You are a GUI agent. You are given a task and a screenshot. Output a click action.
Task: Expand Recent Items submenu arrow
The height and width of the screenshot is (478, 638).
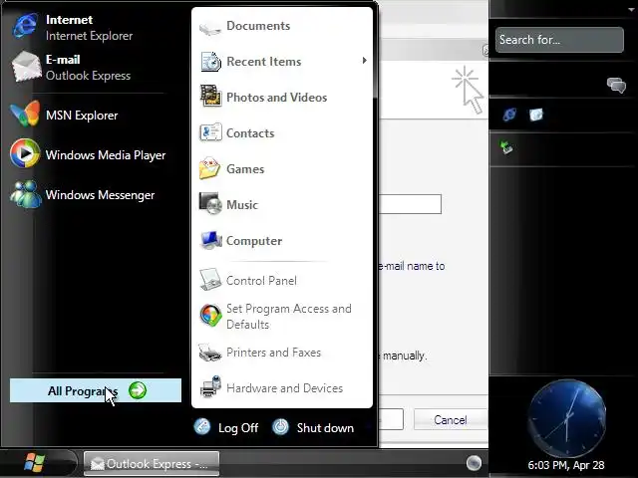click(x=364, y=61)
